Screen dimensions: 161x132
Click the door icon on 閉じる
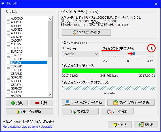click(x=141, y=125)
